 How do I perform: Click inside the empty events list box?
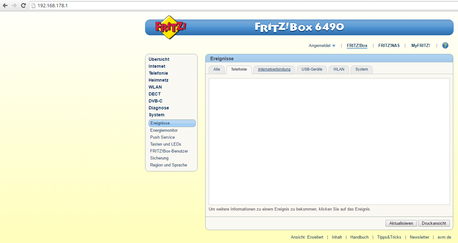coord(329,142)
